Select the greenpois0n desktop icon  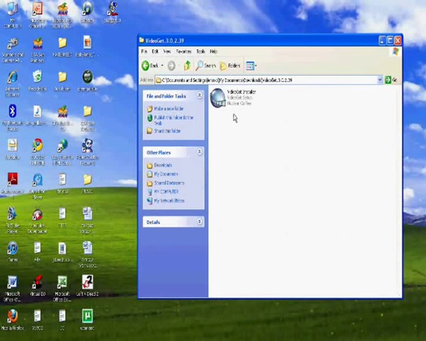pos(87,81)
